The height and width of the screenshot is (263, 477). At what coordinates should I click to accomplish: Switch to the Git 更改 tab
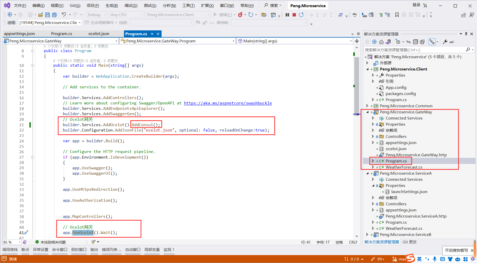click(x=410, y=242)
